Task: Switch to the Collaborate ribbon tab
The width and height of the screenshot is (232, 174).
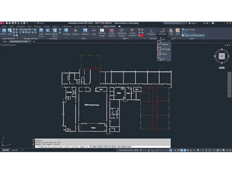Action: point(66,26)
